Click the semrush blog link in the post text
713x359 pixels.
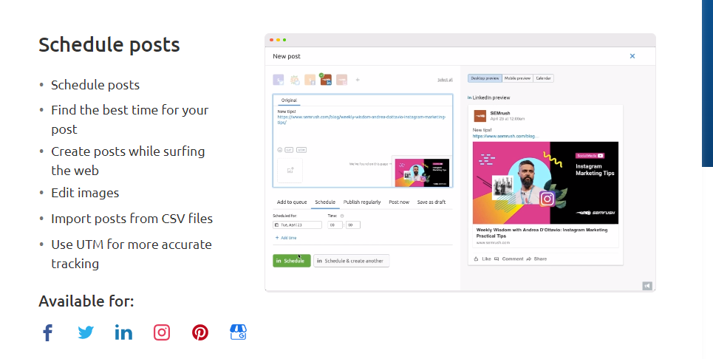pos(361,120)
